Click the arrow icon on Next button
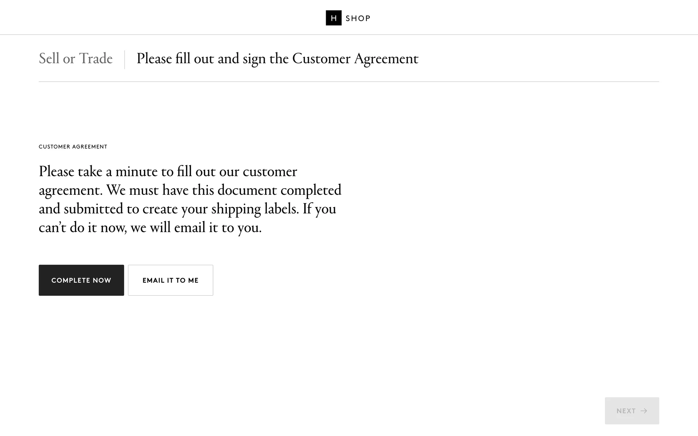 [x=644, y=411]
